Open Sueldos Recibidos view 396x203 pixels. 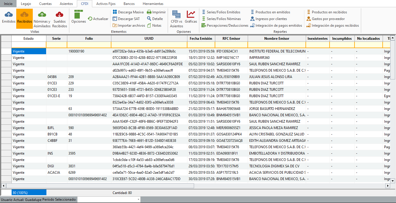[59, 19]
